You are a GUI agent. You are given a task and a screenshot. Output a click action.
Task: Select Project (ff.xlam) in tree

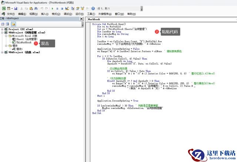(21, 29)
